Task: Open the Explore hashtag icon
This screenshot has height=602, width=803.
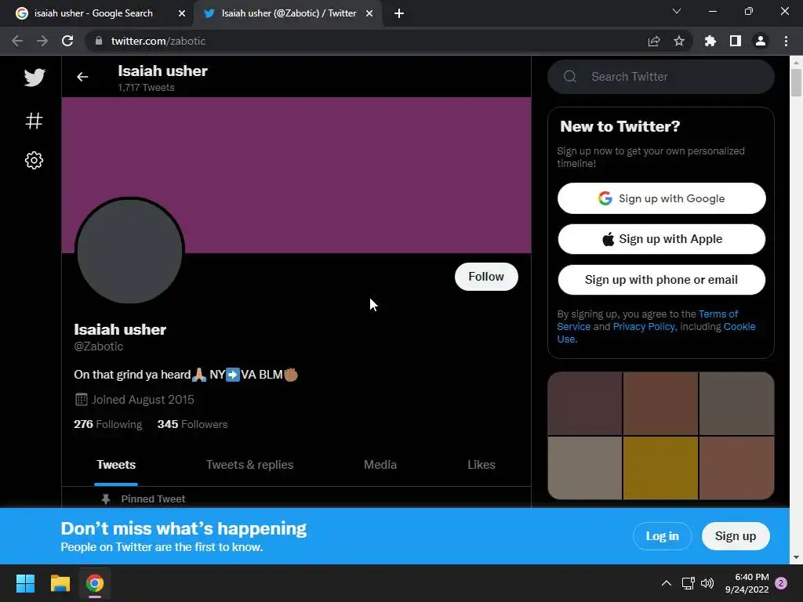Action: pos(35,121)
